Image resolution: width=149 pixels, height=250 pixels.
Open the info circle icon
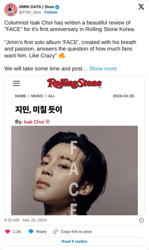[x=141, y=220]
